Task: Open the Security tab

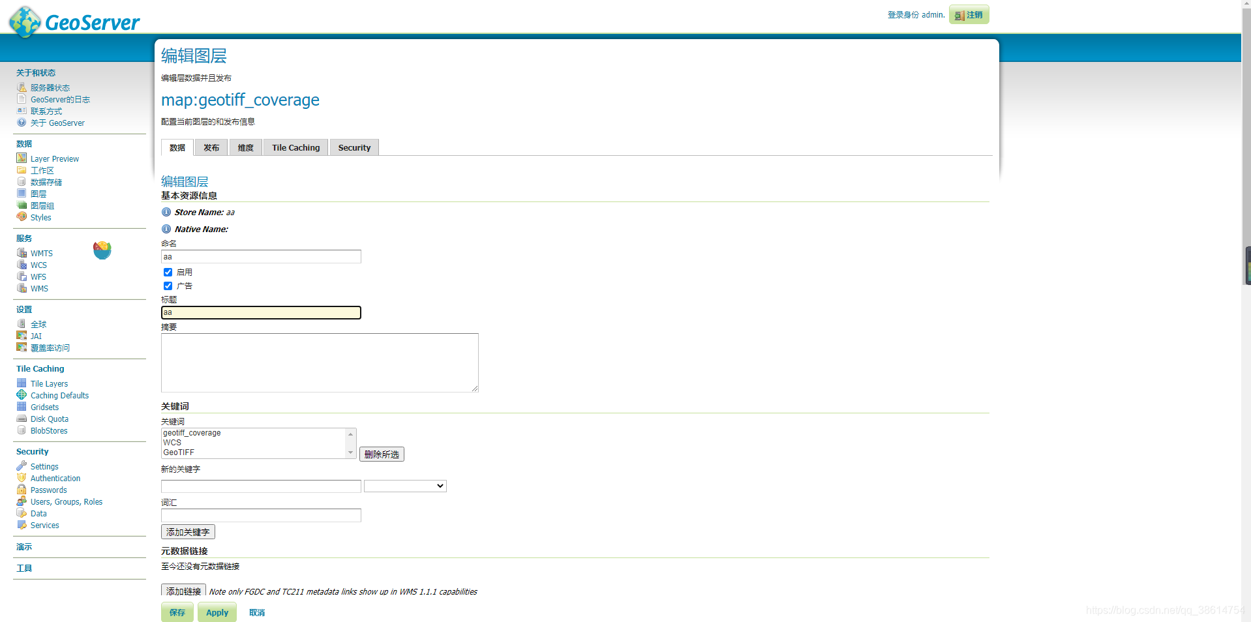Action: [x=354, y=147]
